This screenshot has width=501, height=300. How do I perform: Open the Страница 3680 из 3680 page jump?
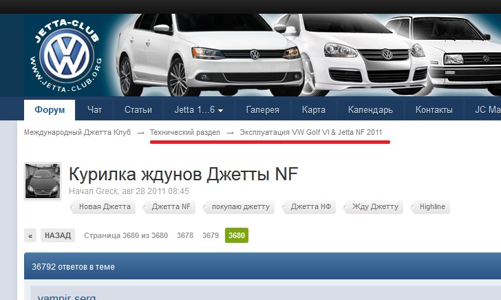(126, 235)
